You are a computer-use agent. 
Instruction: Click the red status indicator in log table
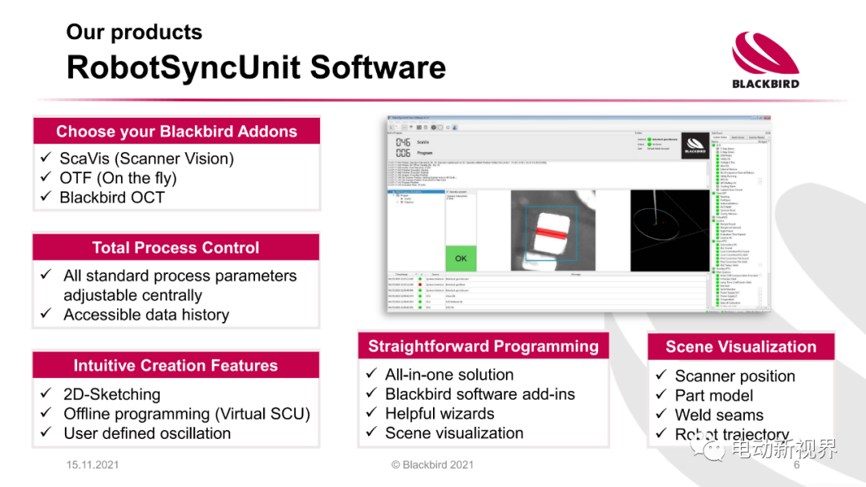tap(419, 284)
